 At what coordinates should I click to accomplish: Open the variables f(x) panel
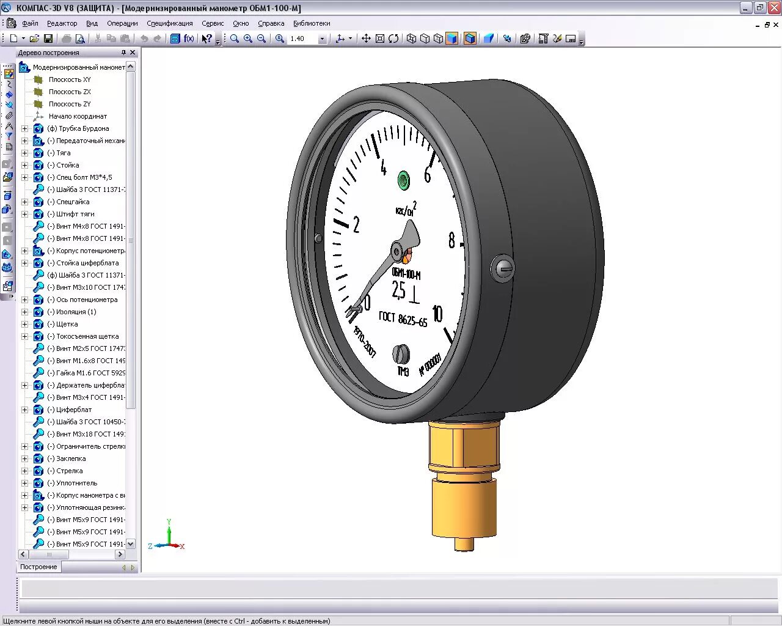point(189,39)
